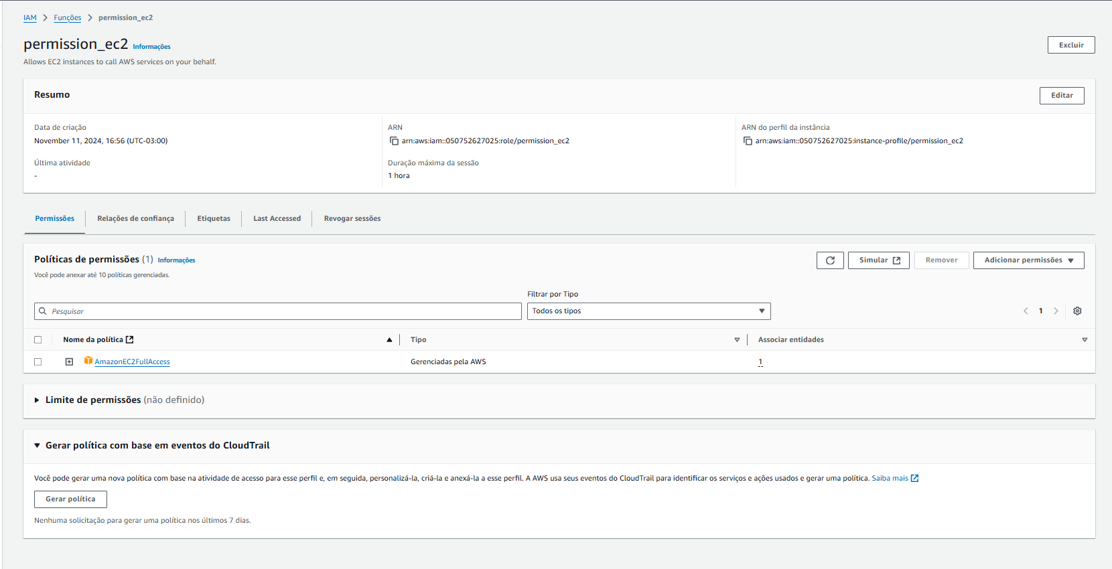This screenshot has height=569, width=1112.
Task: Refresh the permissions policies list
Action: (x=830, y=260)
